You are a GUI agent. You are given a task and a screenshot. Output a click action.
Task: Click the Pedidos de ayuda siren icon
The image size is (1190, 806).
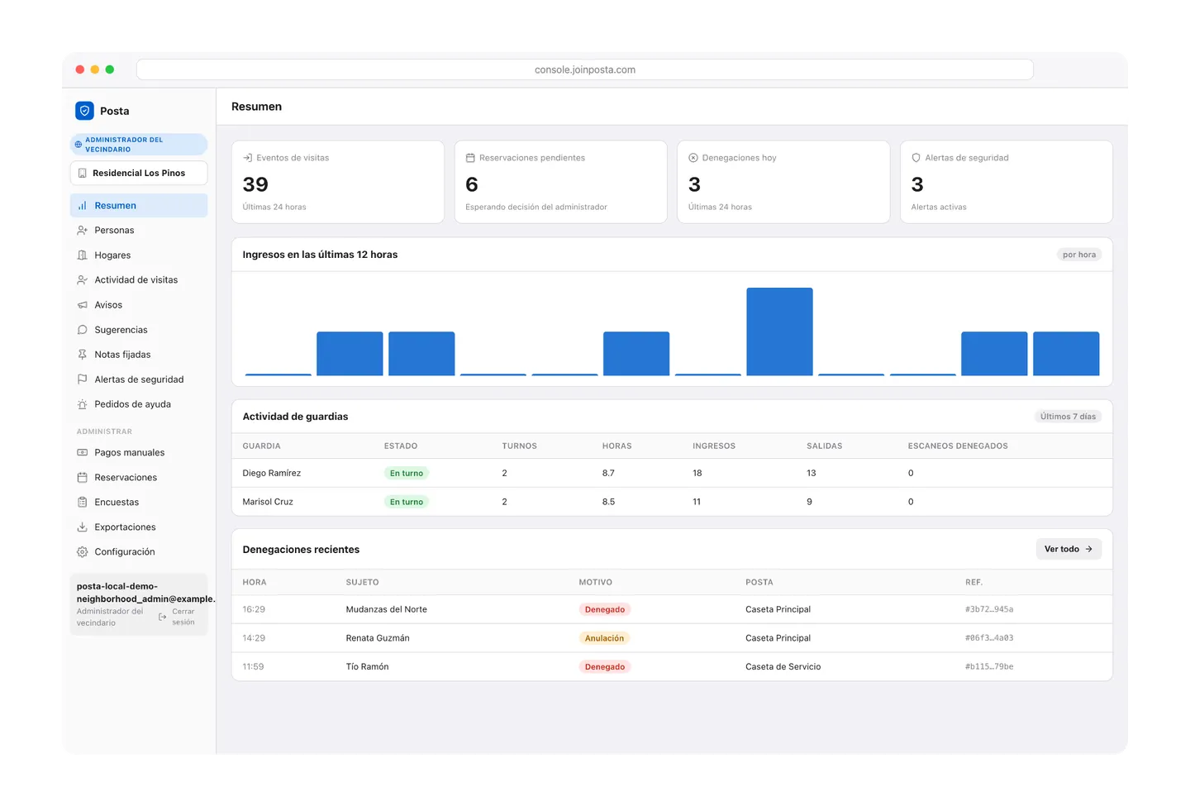(83, 404)
